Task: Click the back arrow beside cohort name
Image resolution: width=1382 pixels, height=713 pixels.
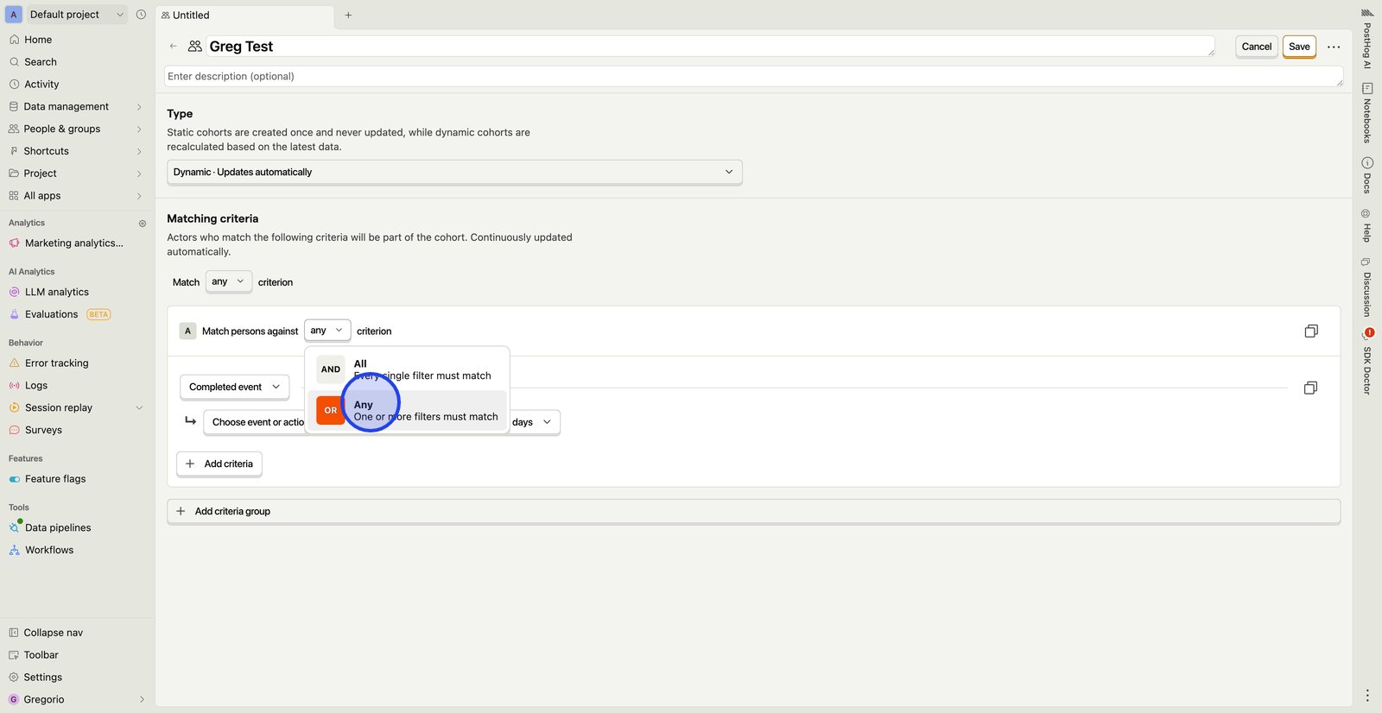Action: click(174, 47)
